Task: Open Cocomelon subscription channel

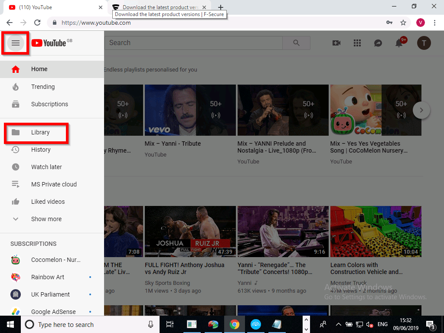Action: (x=52, y=260)
